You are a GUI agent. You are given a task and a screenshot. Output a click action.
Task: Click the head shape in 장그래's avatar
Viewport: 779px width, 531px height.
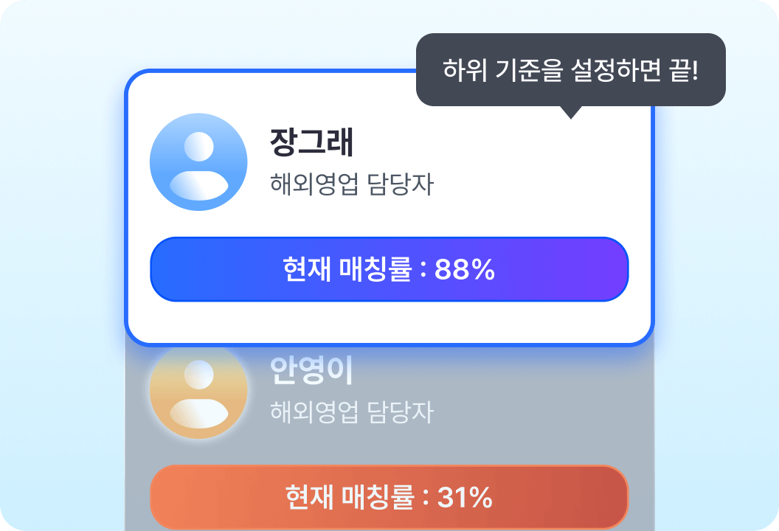coord(198,146)
